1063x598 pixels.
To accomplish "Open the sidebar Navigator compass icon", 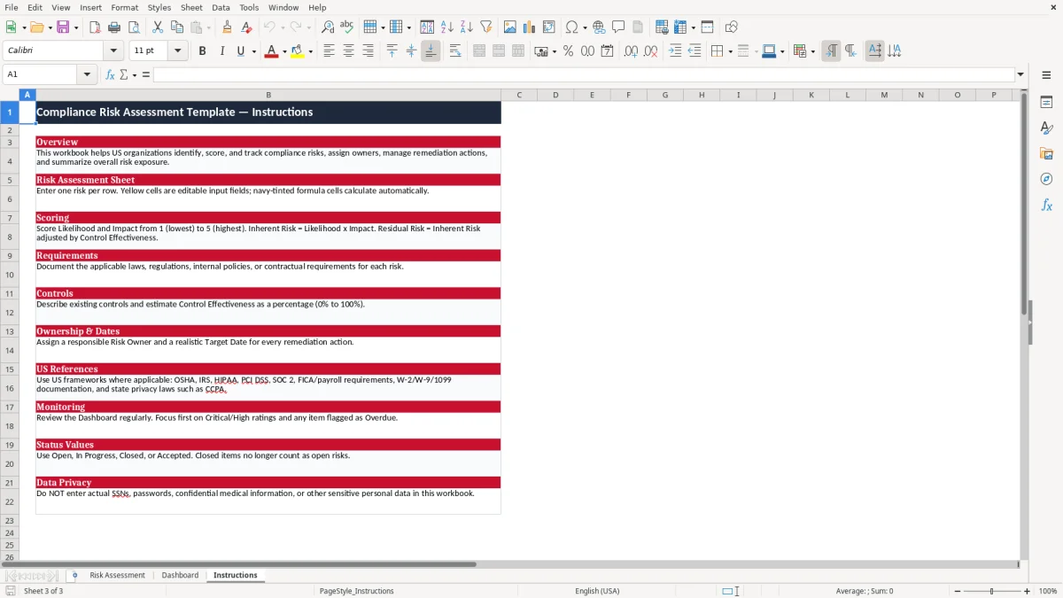I will 1046,179.
